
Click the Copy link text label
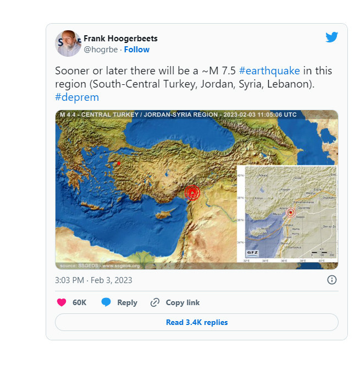[x=182, y=302]
